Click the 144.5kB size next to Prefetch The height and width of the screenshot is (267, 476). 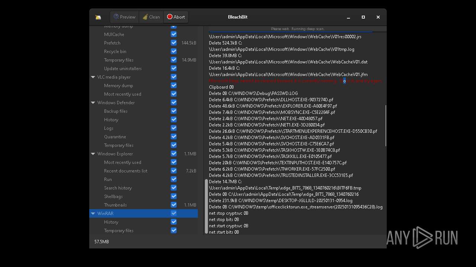(x=189, y=43)
